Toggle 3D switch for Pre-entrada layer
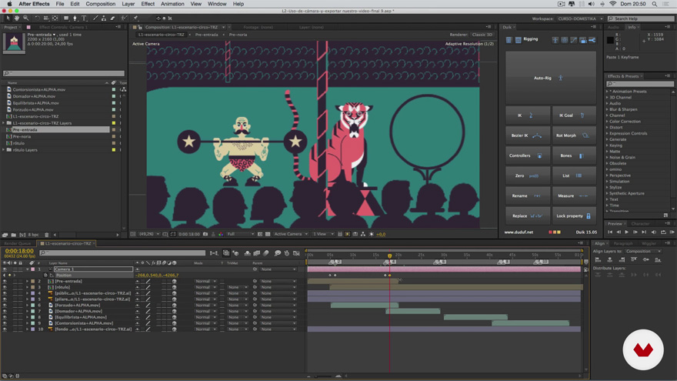Viewport: 677px width, 381px height. coord(175,281)
